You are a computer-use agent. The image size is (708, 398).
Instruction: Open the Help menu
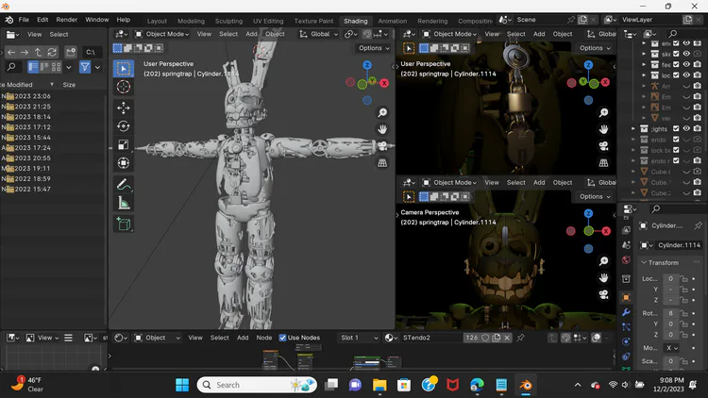(x=124, y=20)
